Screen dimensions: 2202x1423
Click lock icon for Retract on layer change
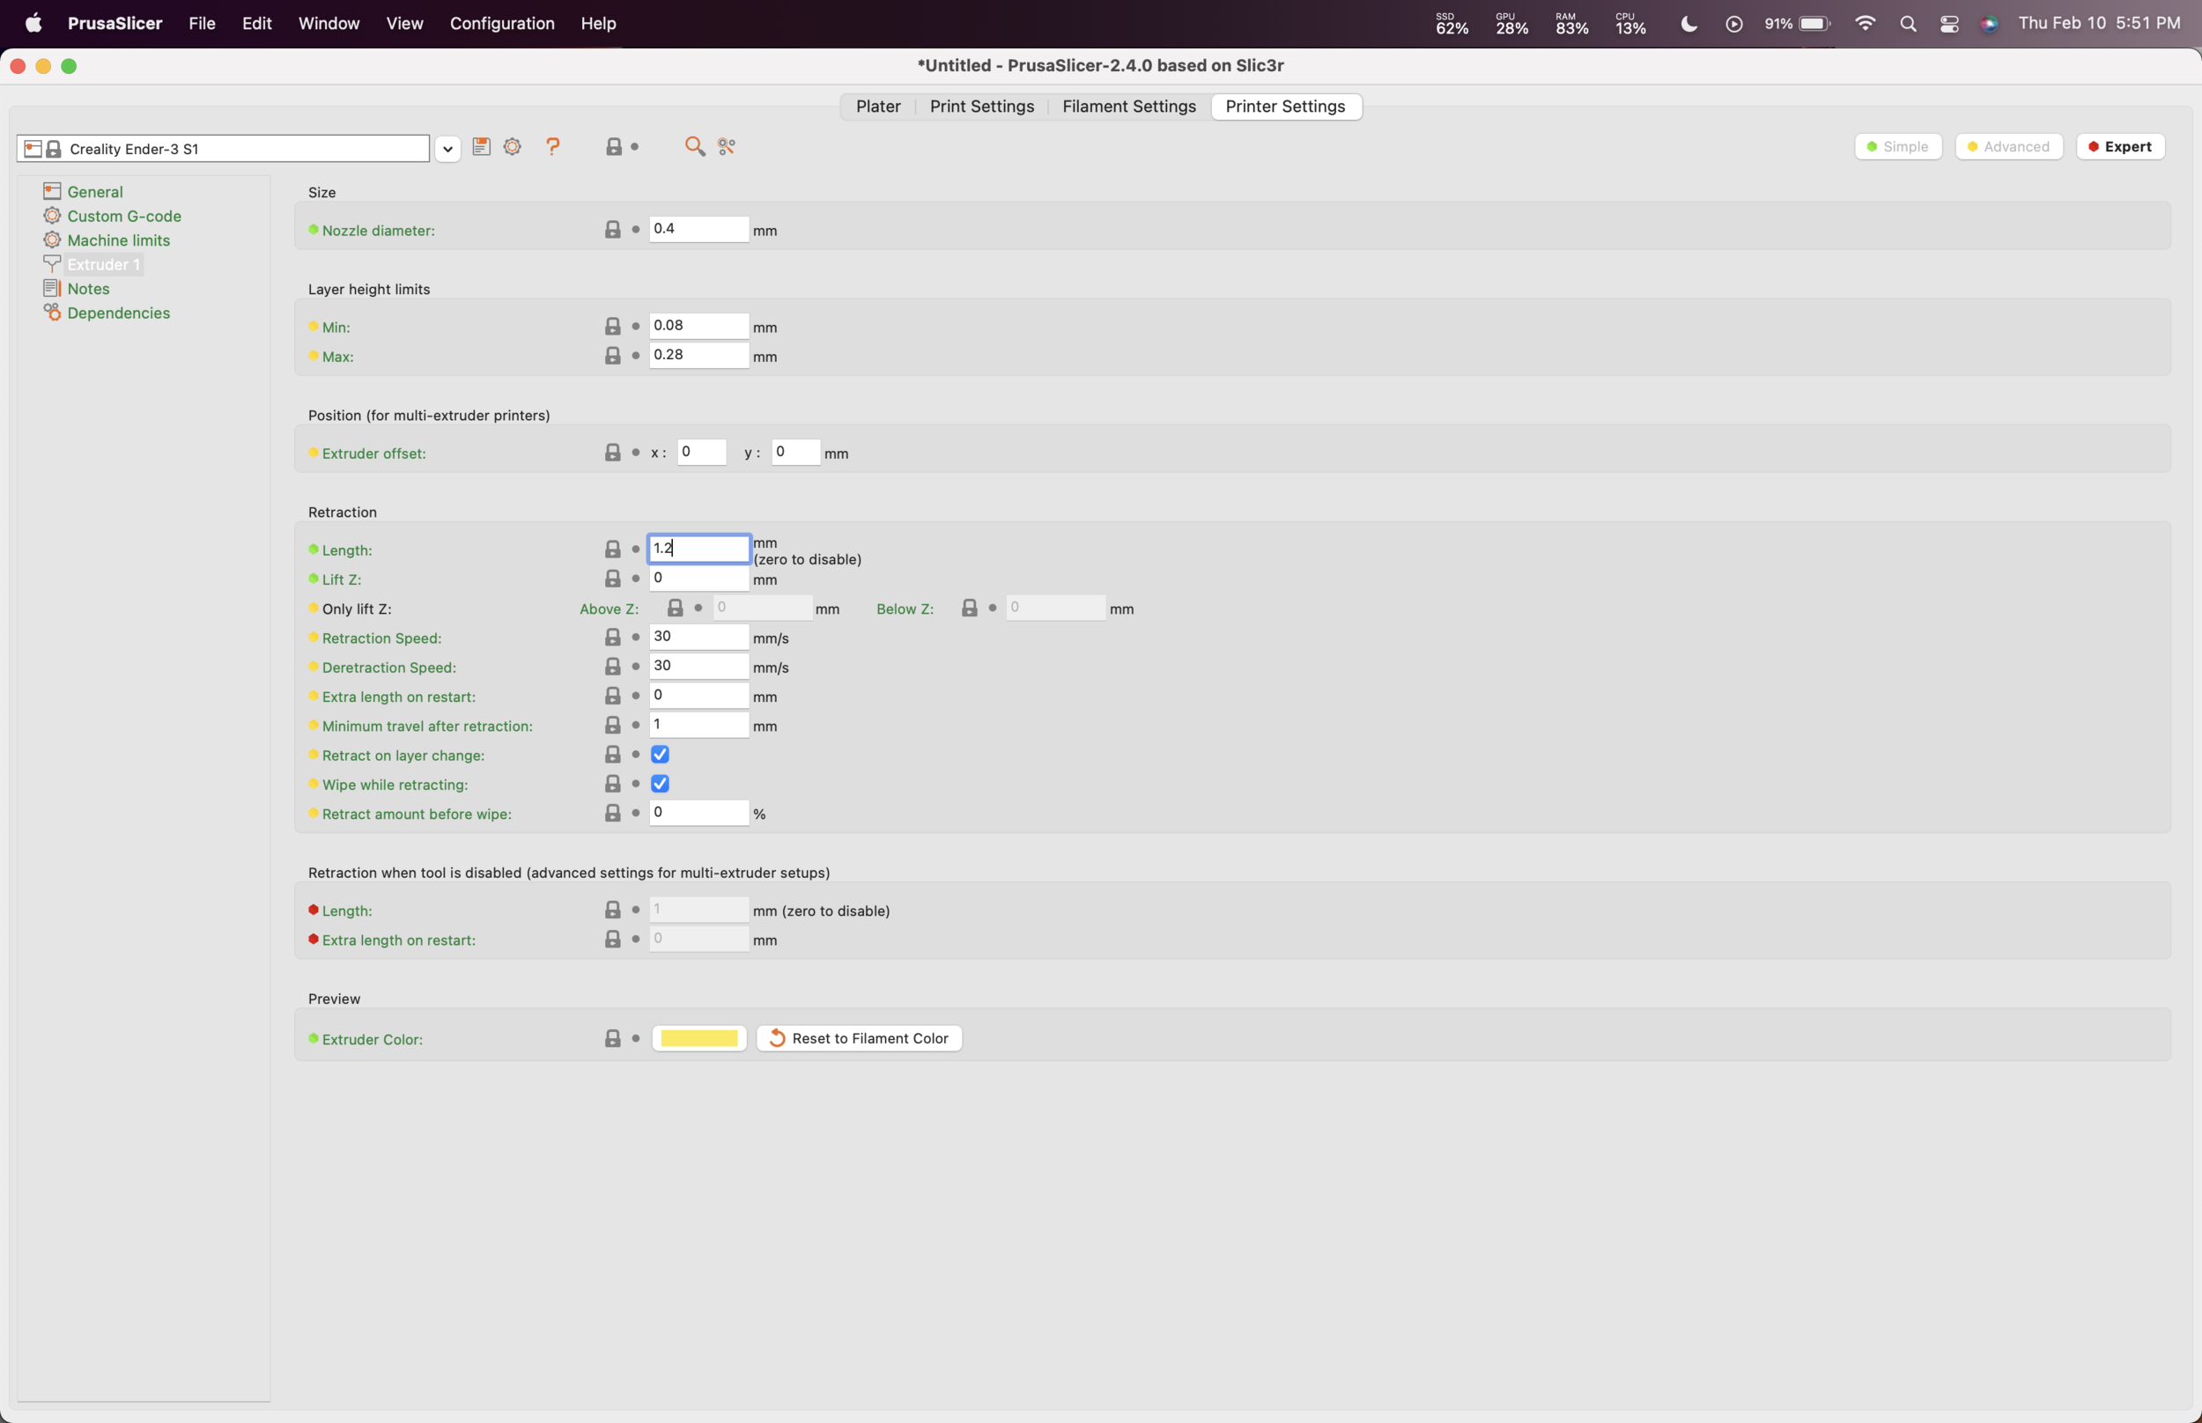click(613, 755)
